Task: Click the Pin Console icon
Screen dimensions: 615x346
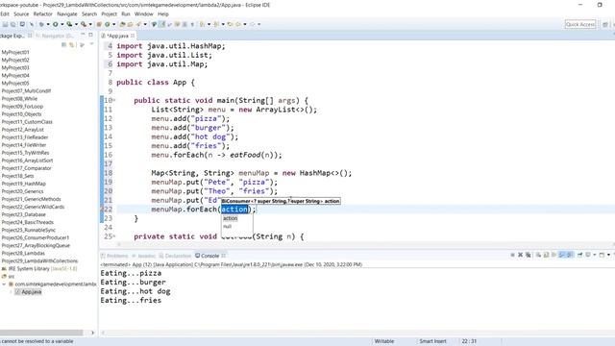Action: (x=579, y=255)
